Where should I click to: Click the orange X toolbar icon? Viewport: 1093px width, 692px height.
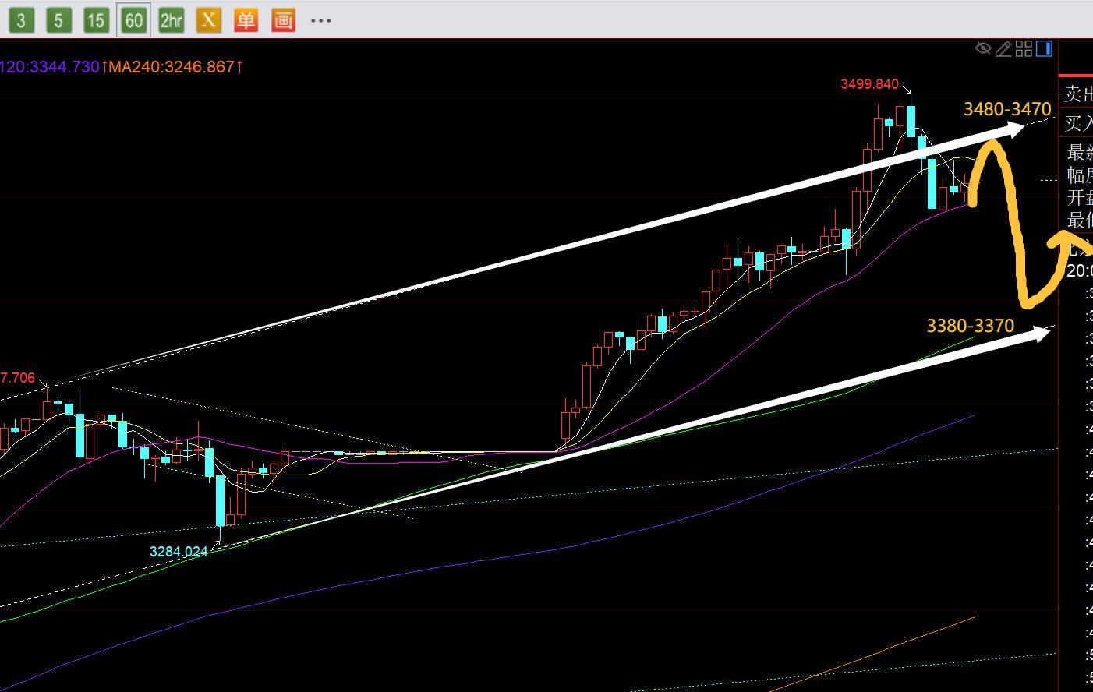208,20
